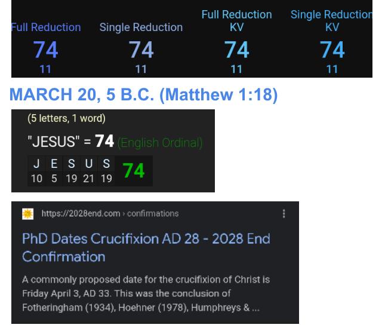Screen dimensions: 385x334
Task: Select the letter U cell valued 21
Action: point(88,171)
